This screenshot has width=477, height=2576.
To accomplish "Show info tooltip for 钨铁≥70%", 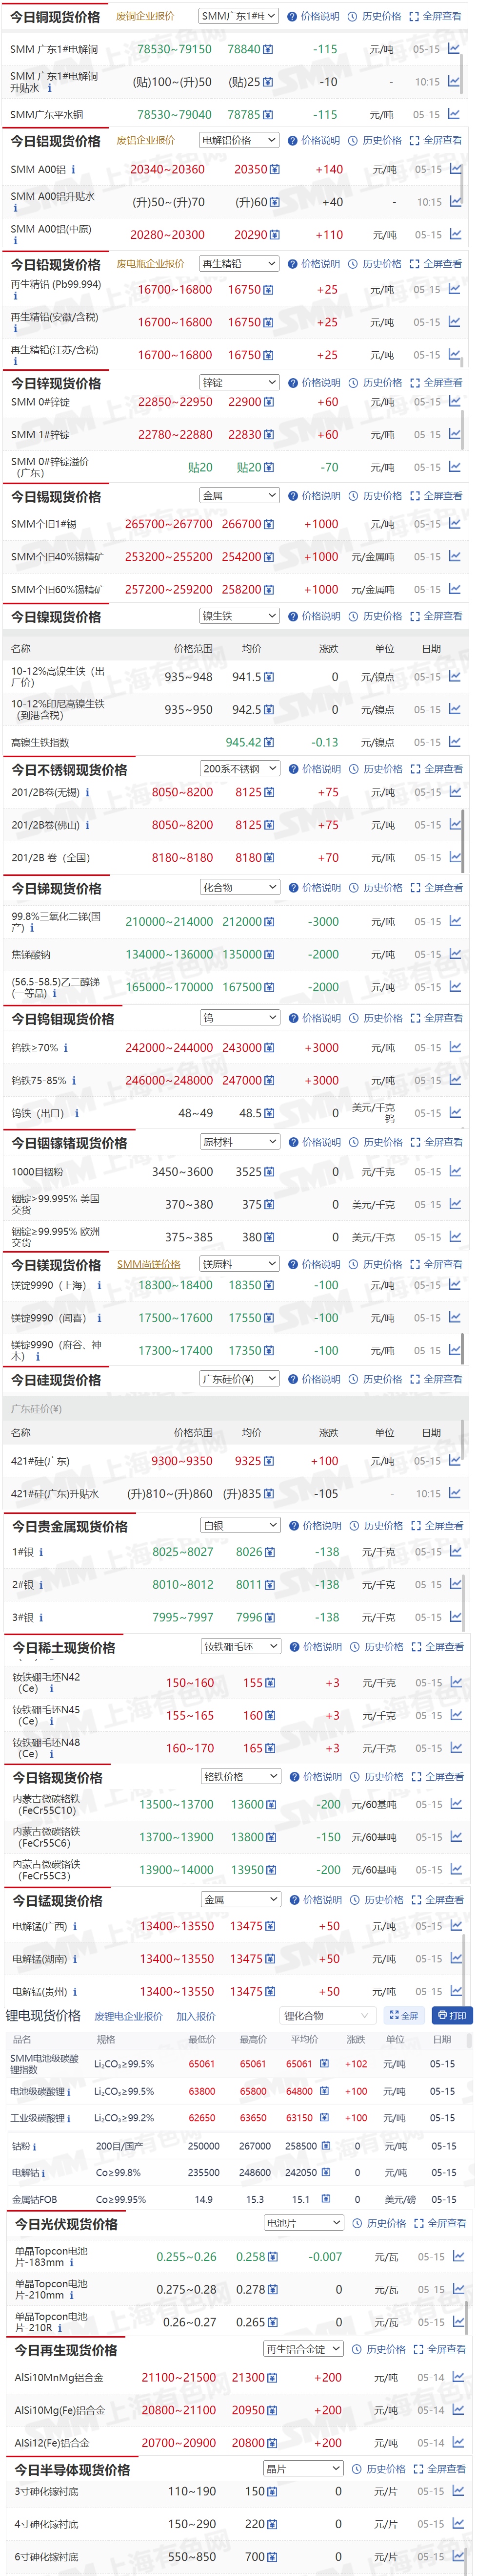I will tap(66, 1048).
